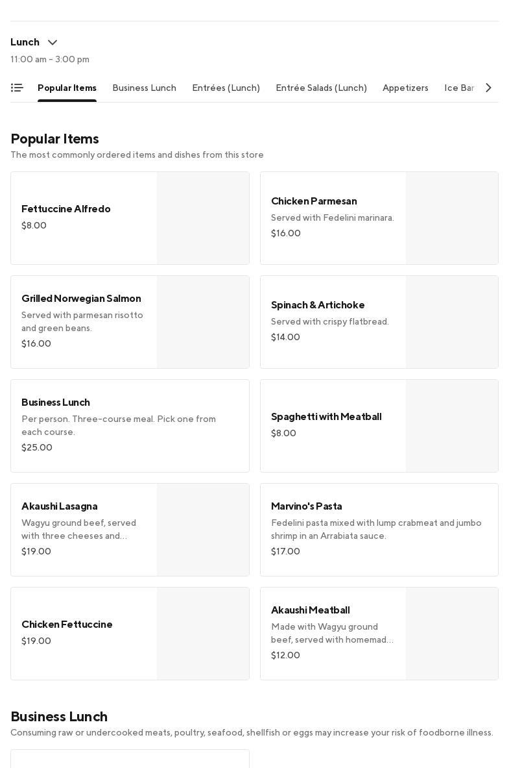This screenshot has height=768, width=509.
Task: Select the Popular Items tab
Action: coord(67,88)
